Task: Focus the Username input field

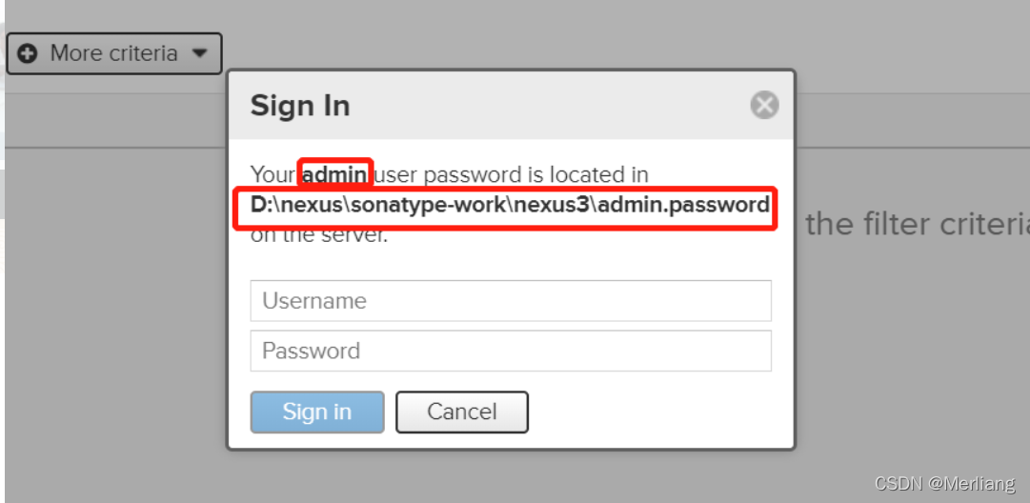Action: (x=511, y=301)
